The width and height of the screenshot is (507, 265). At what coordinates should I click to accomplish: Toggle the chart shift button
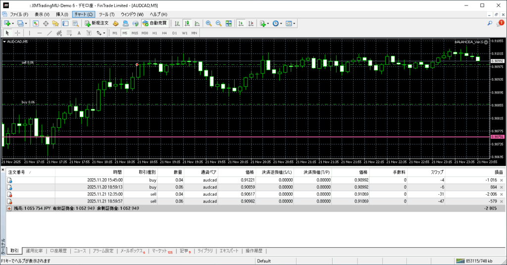252,23
